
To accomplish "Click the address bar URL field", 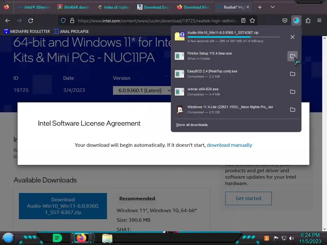I will click(x=157, y=21).
